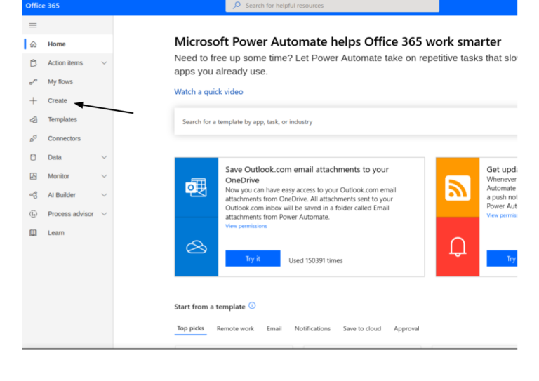This screenshot has height=381, width=539.
Task: Focus the Search for helpful resources box
Action: coord(333,6)
